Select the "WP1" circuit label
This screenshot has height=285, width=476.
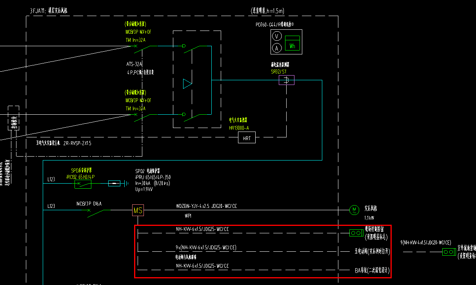(188, 216)
